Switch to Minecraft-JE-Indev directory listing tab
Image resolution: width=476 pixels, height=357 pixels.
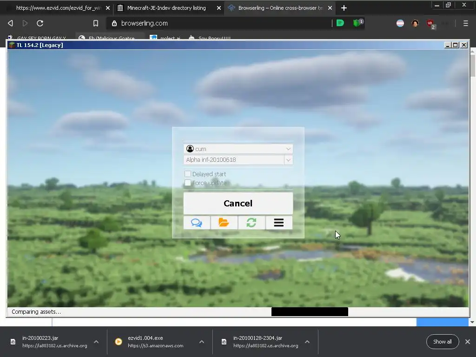(x=168, y=8)
